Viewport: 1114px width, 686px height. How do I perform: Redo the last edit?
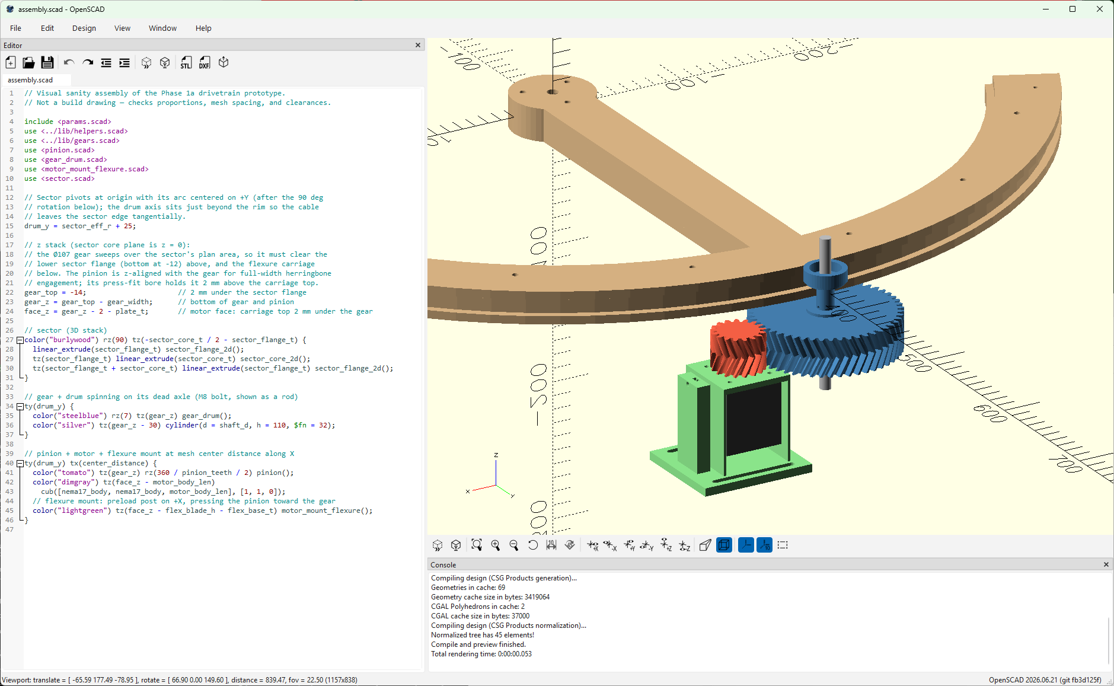click(88, 63)
